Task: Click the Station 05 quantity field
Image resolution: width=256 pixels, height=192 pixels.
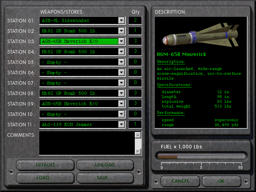Action: tap(135, 62)
